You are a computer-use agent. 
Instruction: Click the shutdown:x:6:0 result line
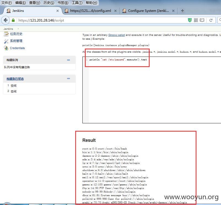114,170
